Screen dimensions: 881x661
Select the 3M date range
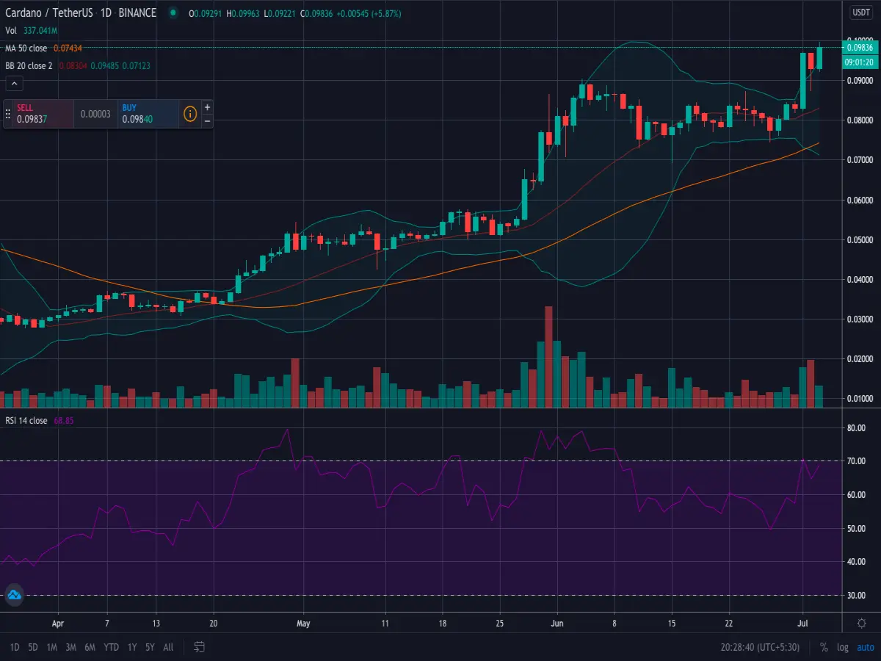(x=70, y=647)
